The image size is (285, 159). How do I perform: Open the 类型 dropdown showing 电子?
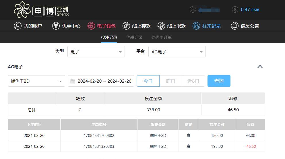(96, 52)
